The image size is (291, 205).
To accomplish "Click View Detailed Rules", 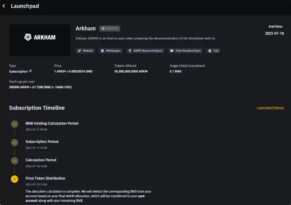I will 185,51.
